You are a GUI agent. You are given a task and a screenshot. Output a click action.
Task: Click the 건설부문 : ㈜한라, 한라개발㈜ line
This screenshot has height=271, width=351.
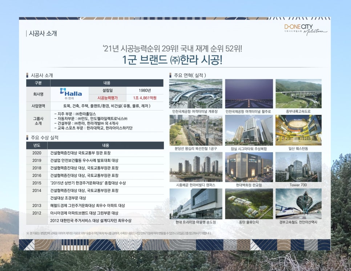(86, 123)
